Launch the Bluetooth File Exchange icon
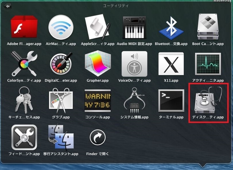 coord(171,28)
